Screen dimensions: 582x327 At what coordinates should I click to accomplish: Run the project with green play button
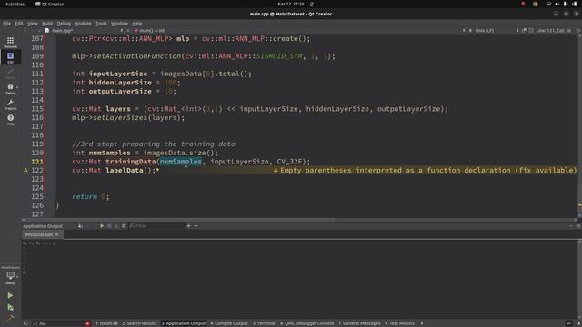(x=10, y=295)
